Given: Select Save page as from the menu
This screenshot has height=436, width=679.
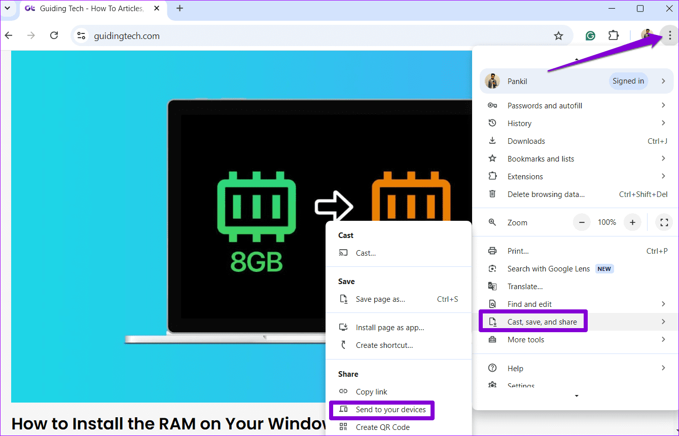Looking at the screenshot, I should pos(380,299).
